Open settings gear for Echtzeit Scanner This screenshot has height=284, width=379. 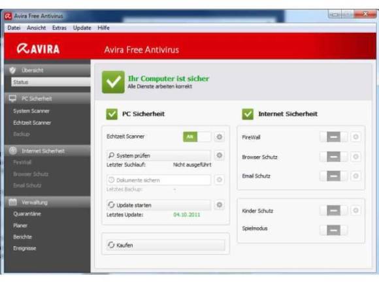(219, 136)
